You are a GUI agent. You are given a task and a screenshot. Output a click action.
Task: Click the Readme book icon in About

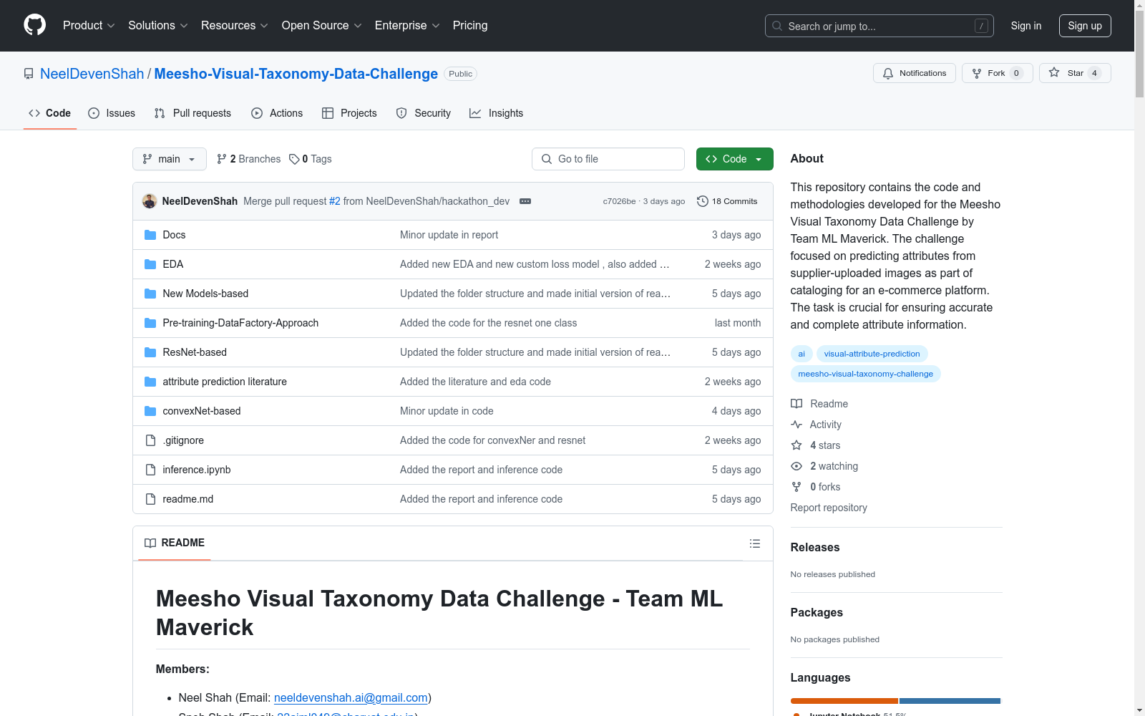coord(796,404)
